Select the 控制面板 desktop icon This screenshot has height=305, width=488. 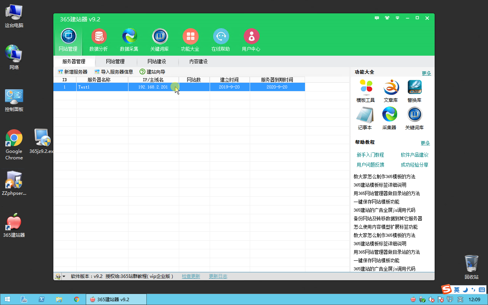(14, 100)
